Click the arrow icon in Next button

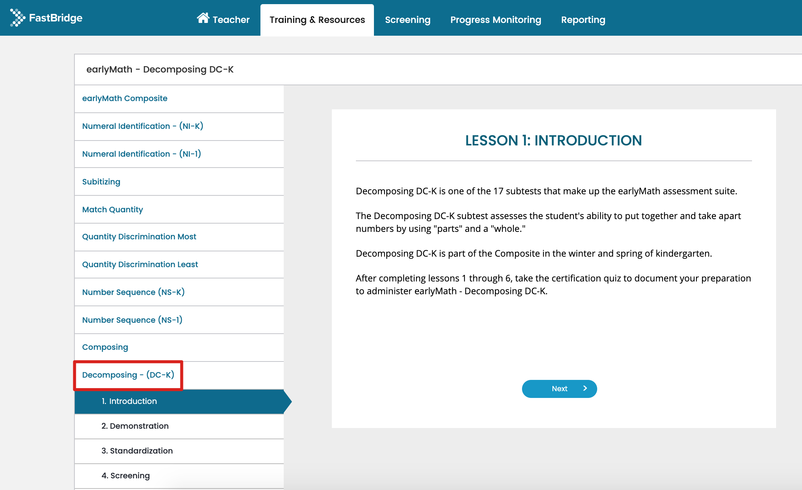tap(585, 389)
